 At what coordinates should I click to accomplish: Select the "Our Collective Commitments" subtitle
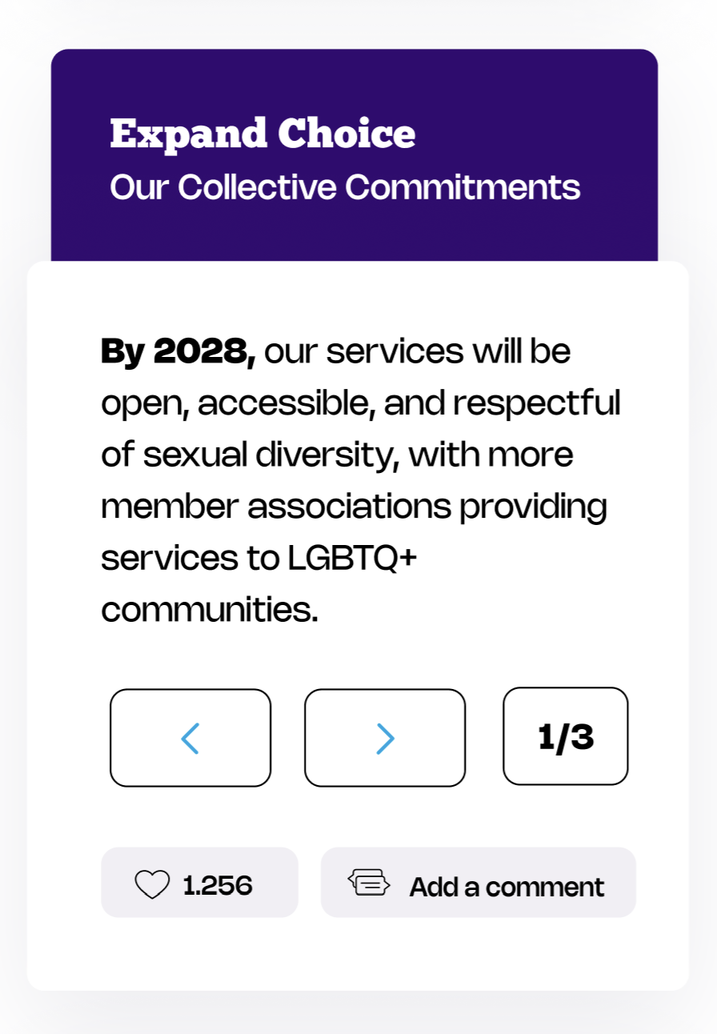coord(345,187)
